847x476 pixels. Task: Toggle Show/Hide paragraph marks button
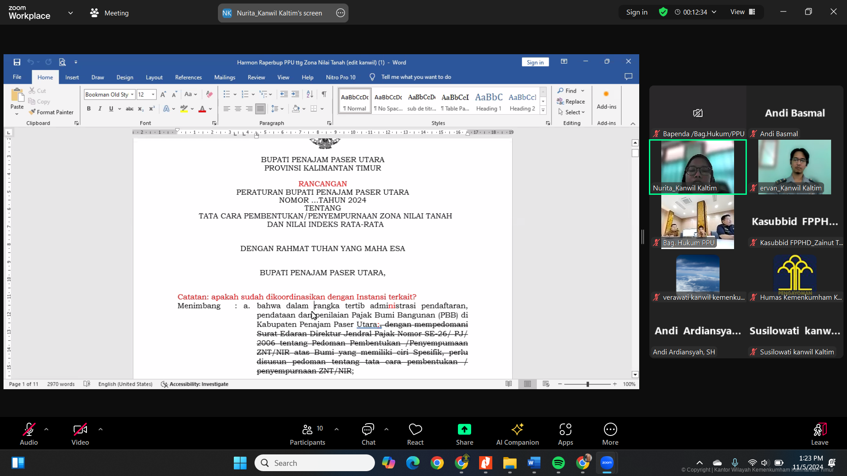tap(324, 94)
